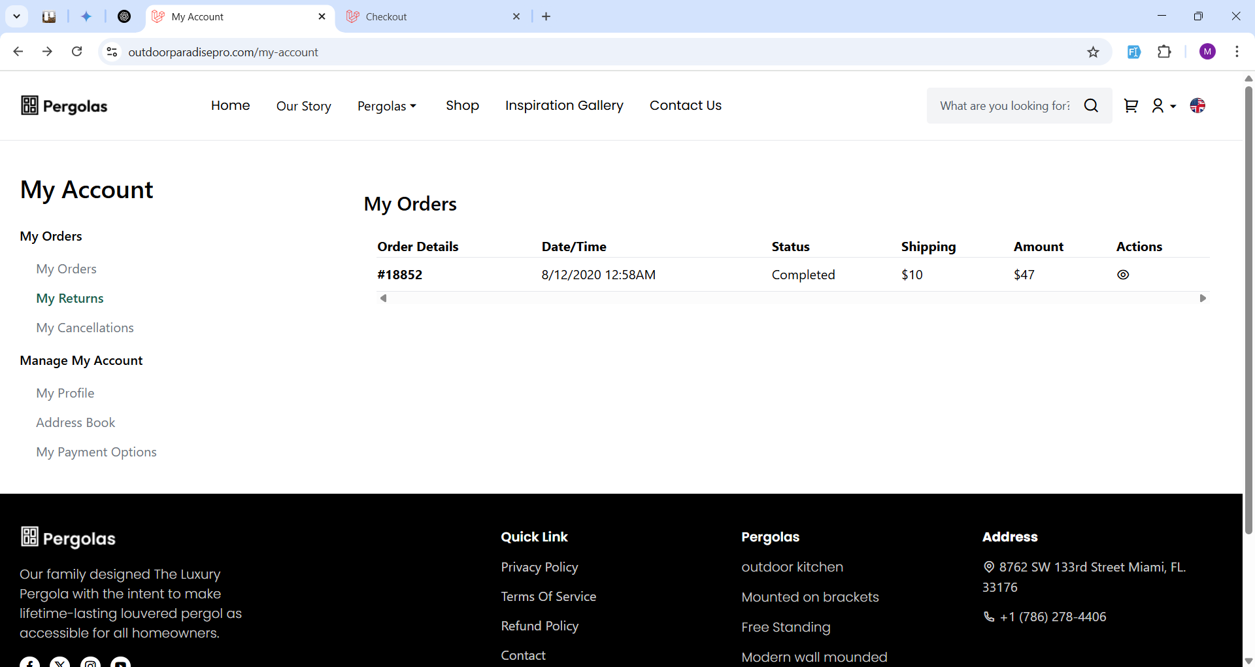
Task: Open outdoor kitchen footer link
Action: [792, 567]
